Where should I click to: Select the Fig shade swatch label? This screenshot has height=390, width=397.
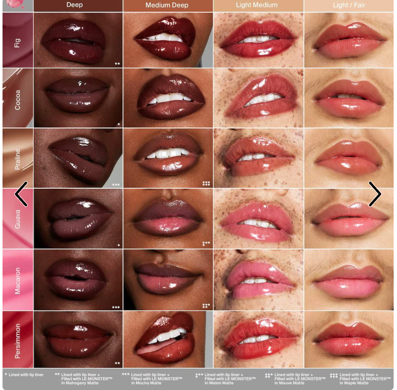point(18,42)
